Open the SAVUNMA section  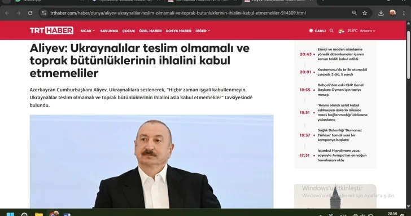pos(110,30)
